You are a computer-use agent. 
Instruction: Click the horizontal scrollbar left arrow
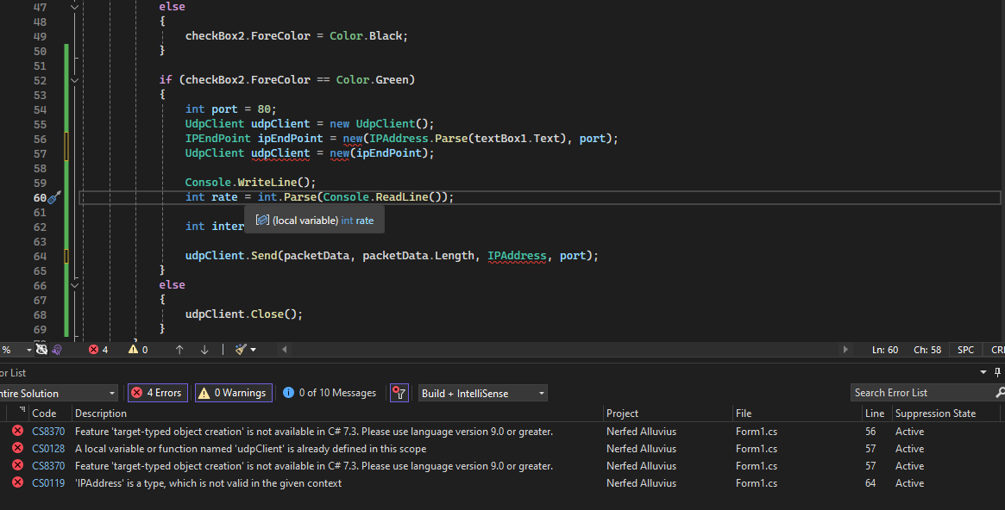[284, 350]
